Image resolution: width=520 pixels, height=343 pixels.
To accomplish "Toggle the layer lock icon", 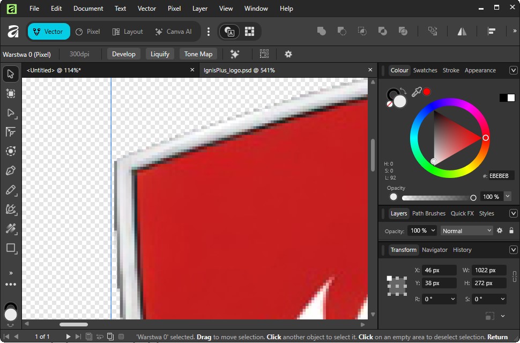I will point(511,230).
